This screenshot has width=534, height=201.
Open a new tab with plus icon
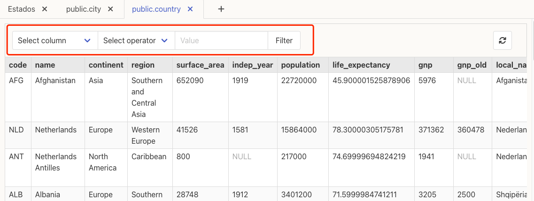[221, 9]
